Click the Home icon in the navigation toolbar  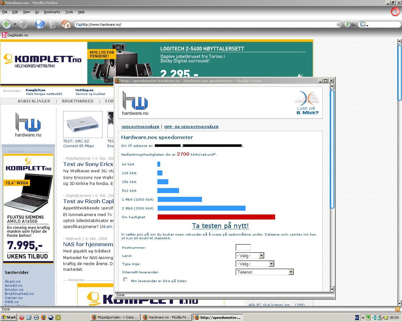pos(66,24)
